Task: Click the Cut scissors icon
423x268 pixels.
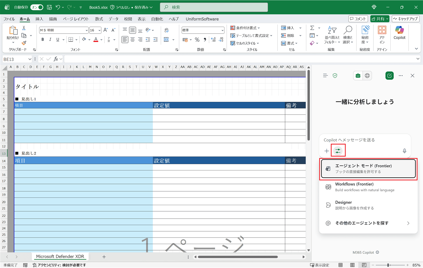Action: (x=24, y=28)
